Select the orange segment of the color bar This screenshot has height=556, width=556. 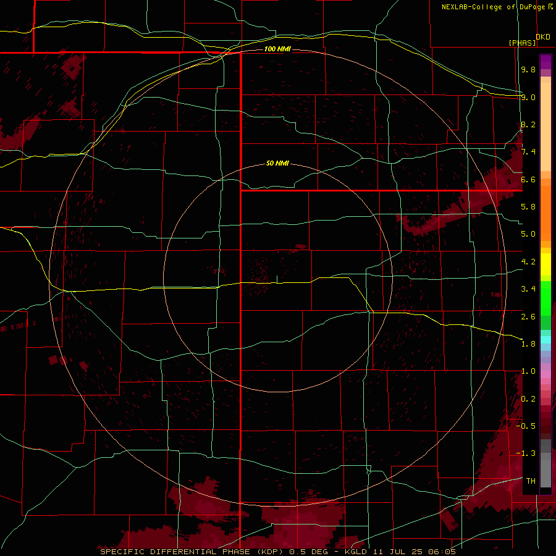(x=545, y=213)
